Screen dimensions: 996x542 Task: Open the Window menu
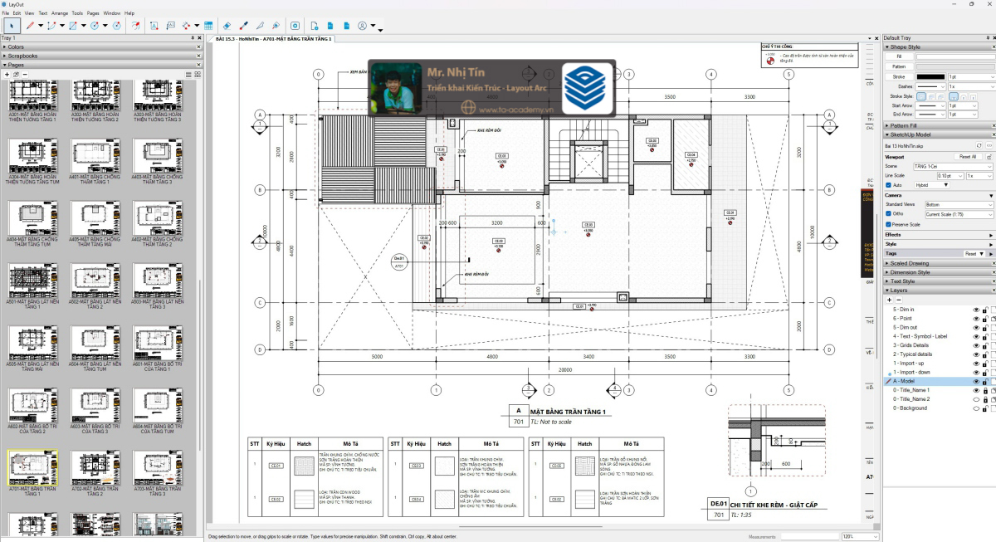(111, 13)
